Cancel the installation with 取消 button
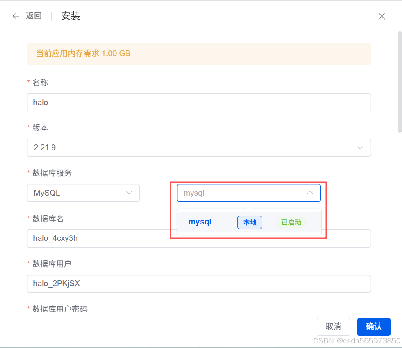402x348 pixels. 333,327
